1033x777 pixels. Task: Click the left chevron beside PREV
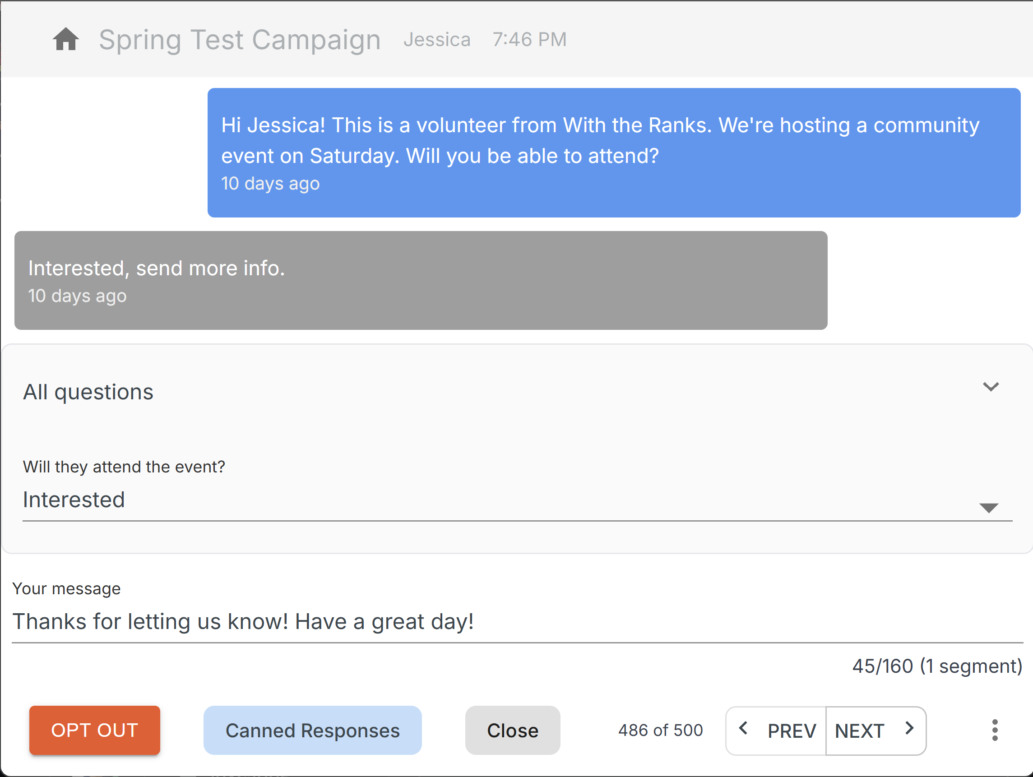(743, 728)
